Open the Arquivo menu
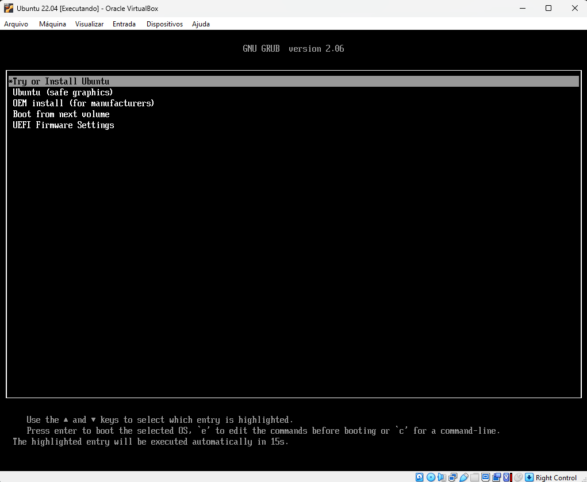The width and height of the screenshot is (587, 482). click(16, 24)
